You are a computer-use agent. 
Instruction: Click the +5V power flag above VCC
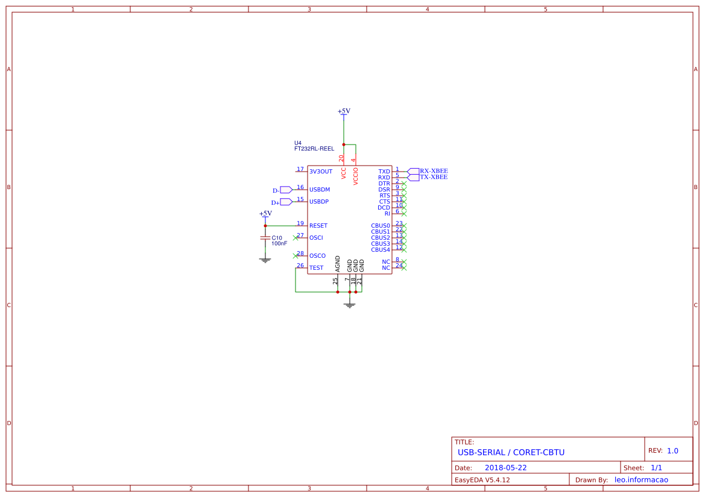point(344,112)
